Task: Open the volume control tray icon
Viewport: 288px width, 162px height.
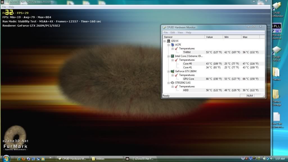Action: (x=272, y=159)
